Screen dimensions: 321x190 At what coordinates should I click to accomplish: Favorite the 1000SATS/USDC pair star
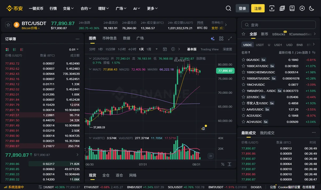(x=243, y=79)
